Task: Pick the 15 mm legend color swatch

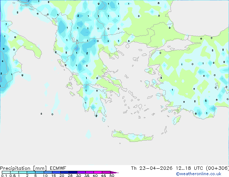Action: 56,172
